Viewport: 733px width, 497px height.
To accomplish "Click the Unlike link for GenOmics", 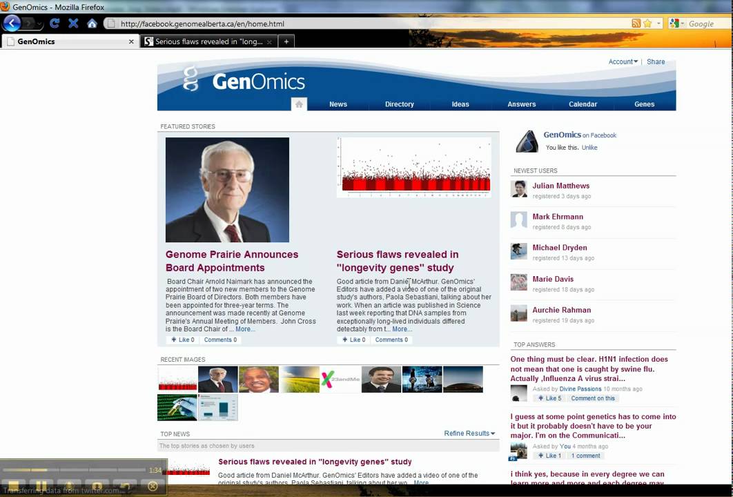I will click(x=589, y=148).
